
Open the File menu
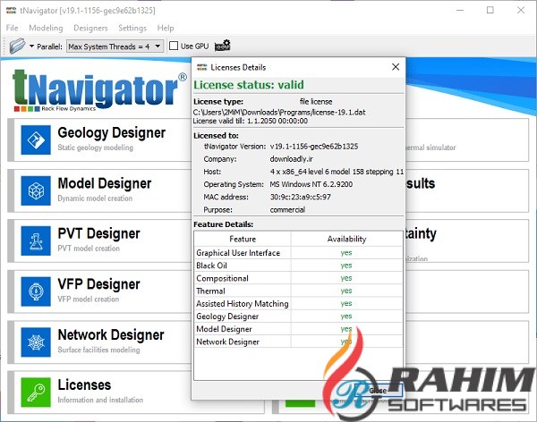tap(12, 28)
